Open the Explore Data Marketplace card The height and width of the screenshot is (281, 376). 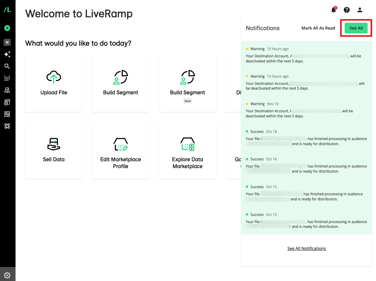coord(188,150)
